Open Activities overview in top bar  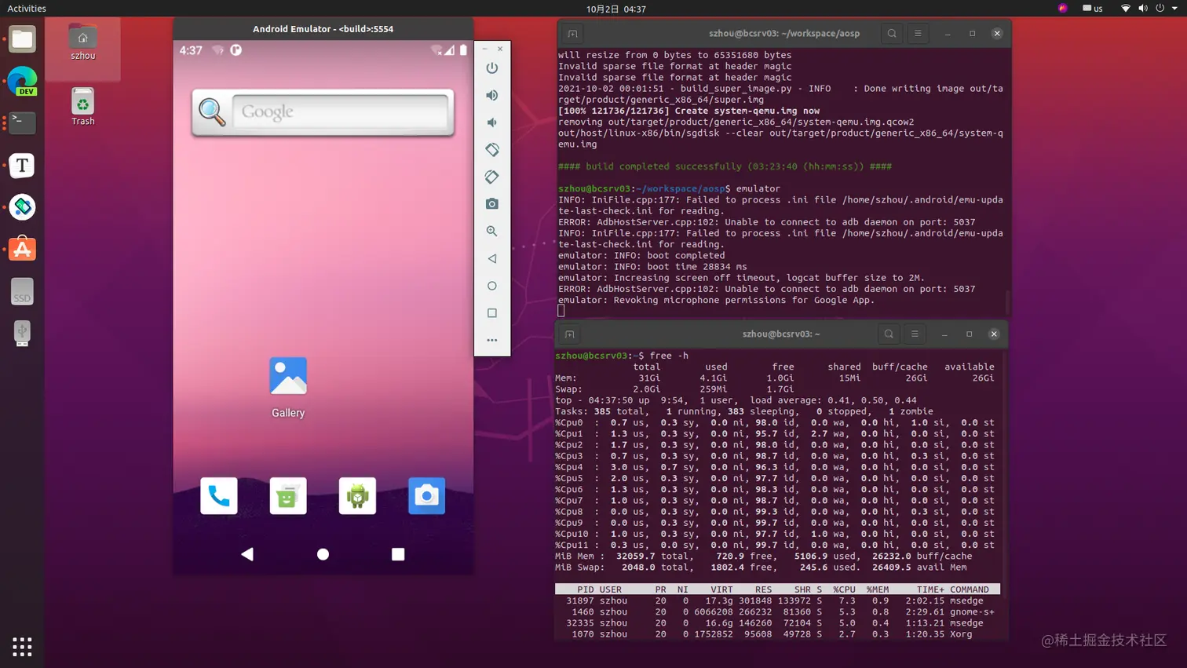pyautogui.click(x=27, y=9)
